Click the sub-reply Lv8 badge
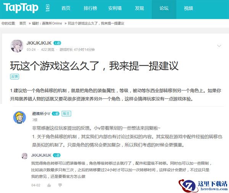This screenshot has height=193, width=229. 57,155
